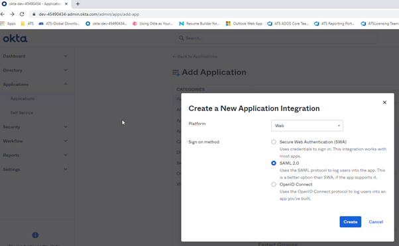Open the Platform dropdown showing Web
Screen dimensions: 399x246
(x=307, y=126)
